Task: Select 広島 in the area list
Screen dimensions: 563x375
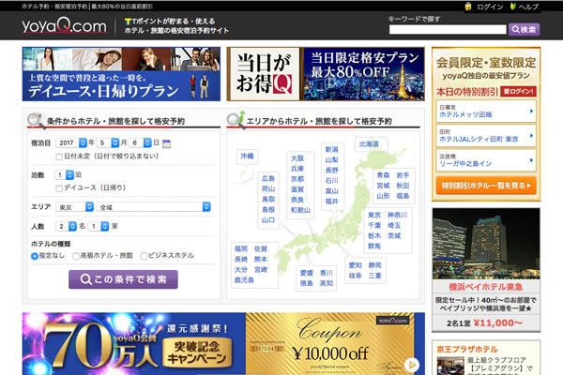Action: point(268,178)
